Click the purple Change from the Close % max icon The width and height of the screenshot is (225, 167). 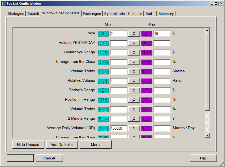[x=147, y=62]
